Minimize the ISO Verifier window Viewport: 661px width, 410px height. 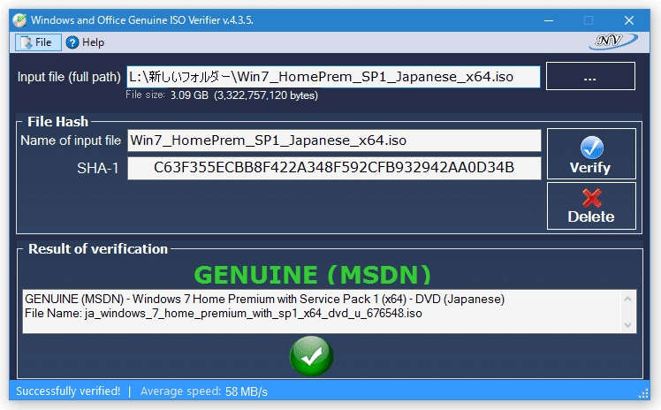tap(549, 20)
